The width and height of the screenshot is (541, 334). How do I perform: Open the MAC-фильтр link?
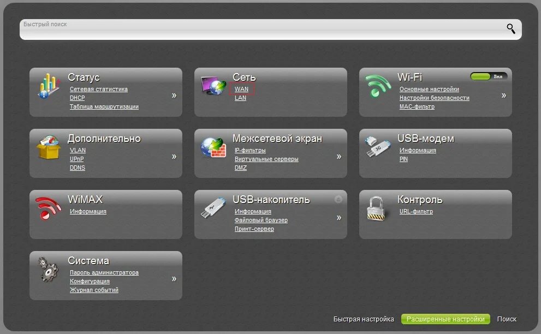point(417,106)
